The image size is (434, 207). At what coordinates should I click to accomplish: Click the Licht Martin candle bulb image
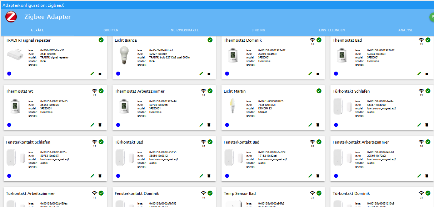point(233,106)
